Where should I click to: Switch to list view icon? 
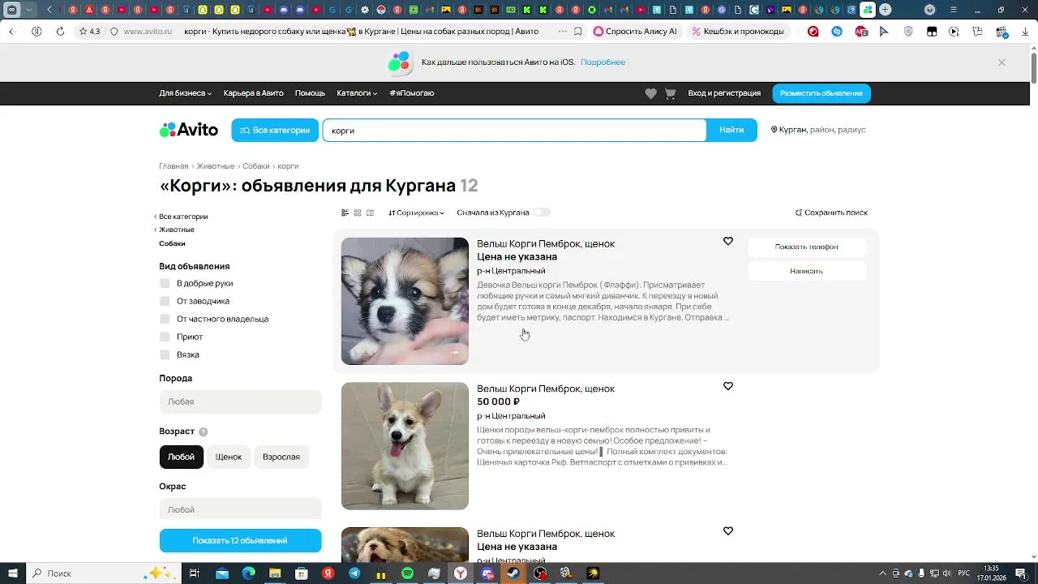click(x=345, y=213)
